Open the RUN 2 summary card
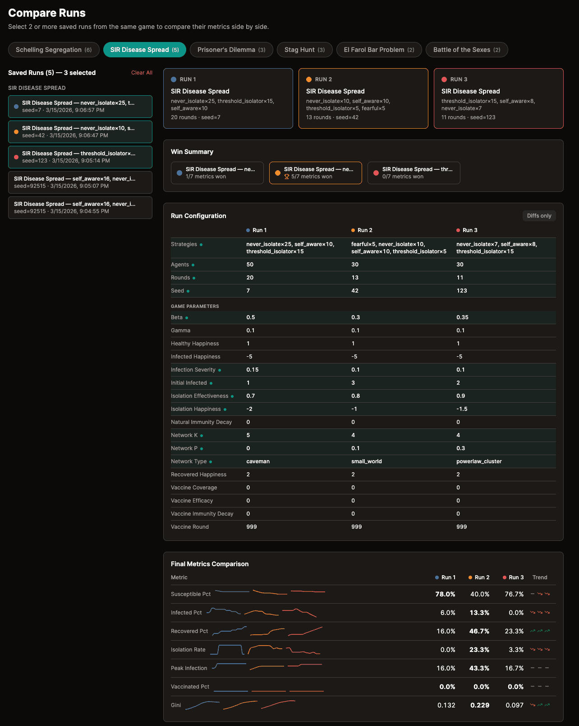The image size is (579, 726). coord(363,98)
